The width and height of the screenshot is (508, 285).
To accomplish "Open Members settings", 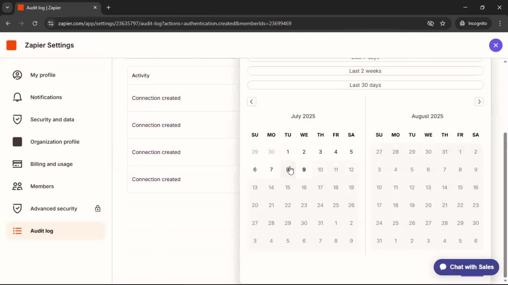I will point(56,186).
